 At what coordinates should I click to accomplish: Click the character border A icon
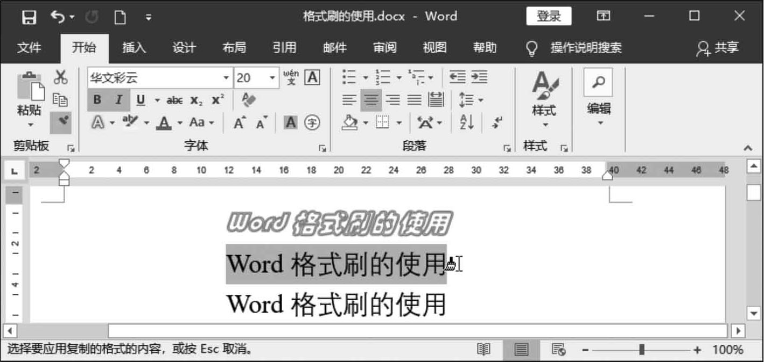[312, 78]
